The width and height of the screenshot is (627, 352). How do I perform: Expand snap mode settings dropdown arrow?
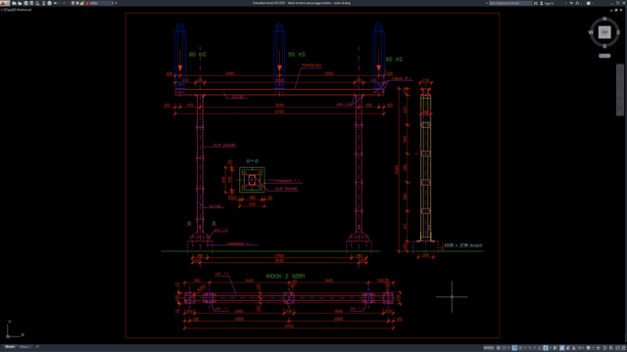point(509,348)
